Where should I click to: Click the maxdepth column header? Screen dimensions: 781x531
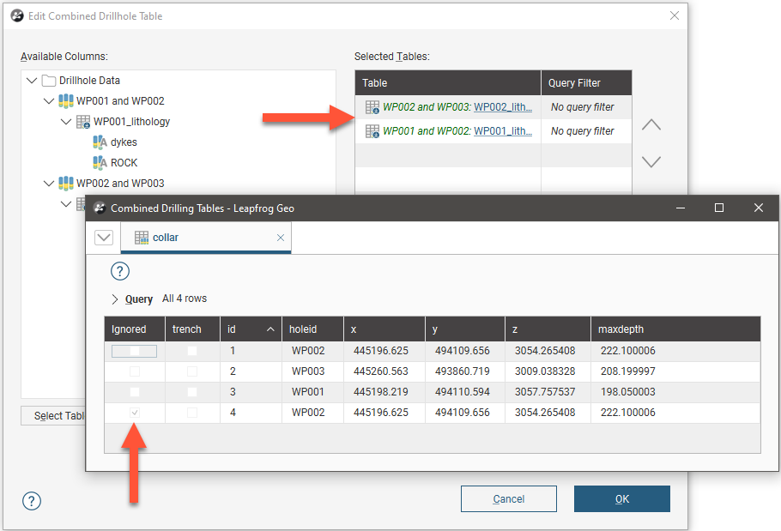[x=675, y=329]
